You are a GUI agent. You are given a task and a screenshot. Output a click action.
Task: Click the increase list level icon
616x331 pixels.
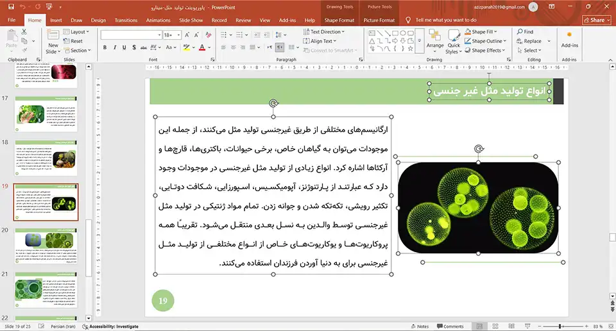[x=266, y=35]
